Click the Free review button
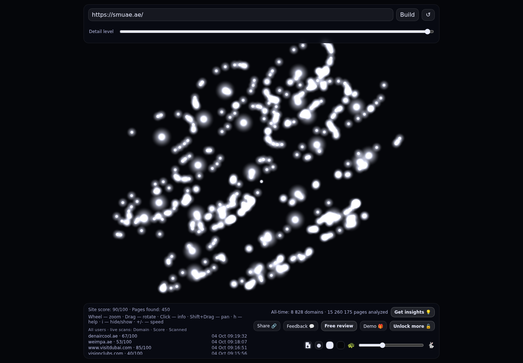The image size is (523, 363). click(x=339, y=326)
